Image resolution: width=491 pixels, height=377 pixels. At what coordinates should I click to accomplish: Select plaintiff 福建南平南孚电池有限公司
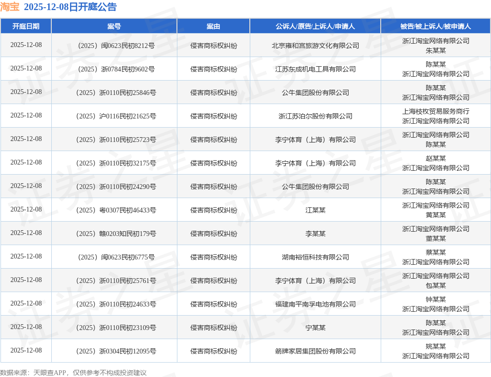[316, 304]
